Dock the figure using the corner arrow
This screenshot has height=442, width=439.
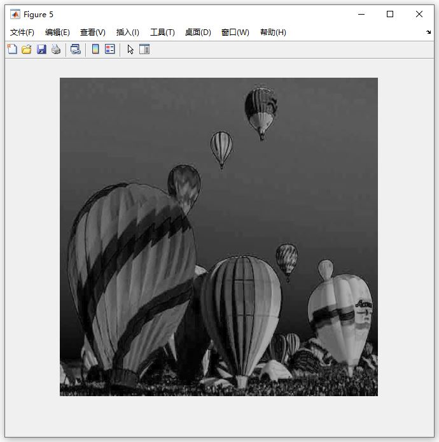428,32
